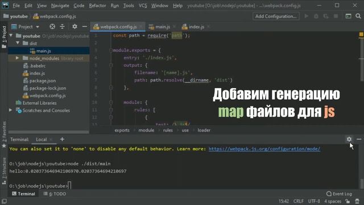Click the UTF-8 encoding status widget
364x205 pixels.
[314, 201]
